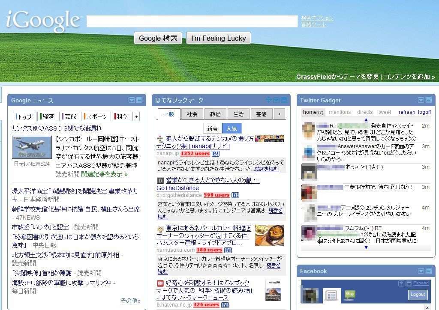Toggle bookmarks to 人気 view
The width and height of the screenshot is (439, 310).
coord(232,128)
